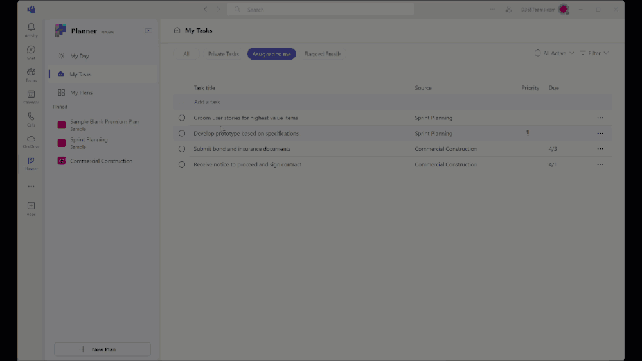
Task: Open more options for Receive notice task
Action: point(600,164)
